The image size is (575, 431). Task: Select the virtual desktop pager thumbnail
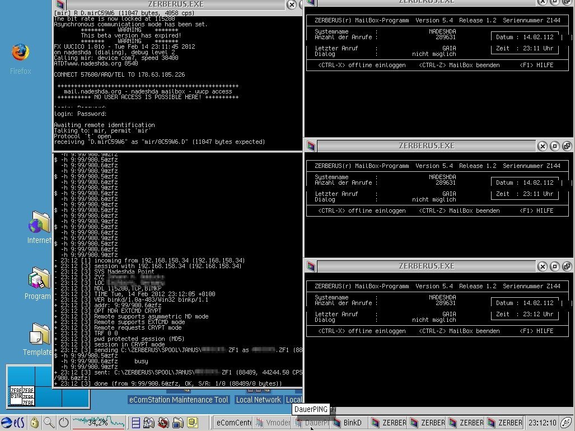pos(48,386)
